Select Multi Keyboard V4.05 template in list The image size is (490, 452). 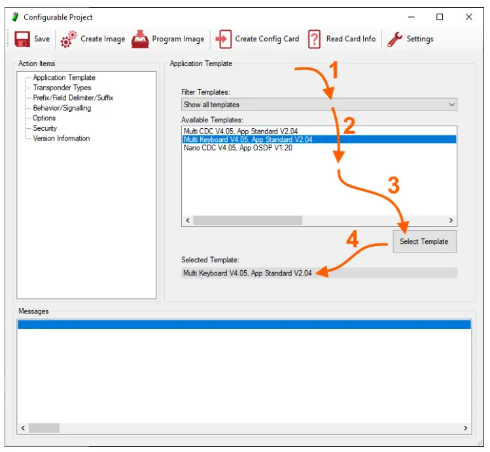coord(319,139)
